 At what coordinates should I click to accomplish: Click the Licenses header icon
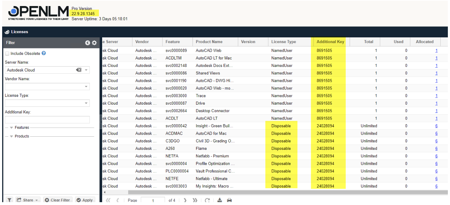(x=7, y=32)
